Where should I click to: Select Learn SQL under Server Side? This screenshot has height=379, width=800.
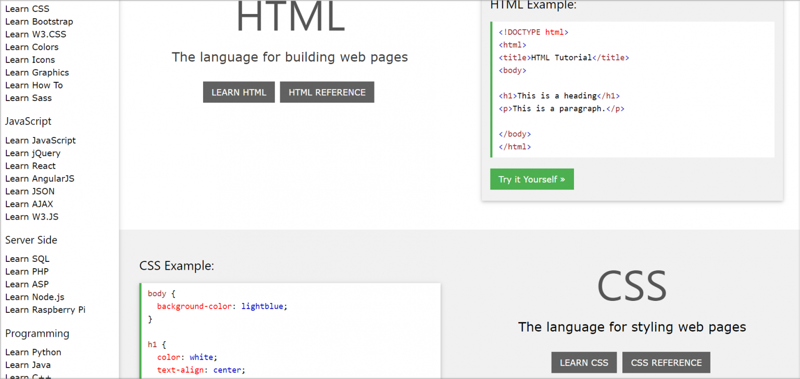point(27,259)
